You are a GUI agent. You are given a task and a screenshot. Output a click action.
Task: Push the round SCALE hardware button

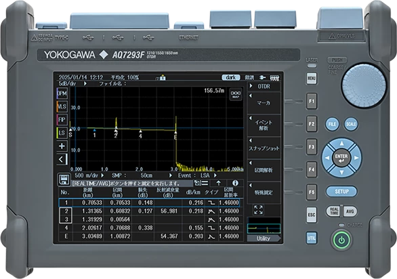coord(351,124)
